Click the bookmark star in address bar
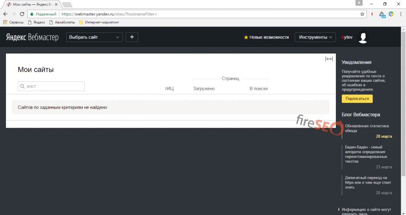This screenshot has height=215, width=406. tap(362, 14)
